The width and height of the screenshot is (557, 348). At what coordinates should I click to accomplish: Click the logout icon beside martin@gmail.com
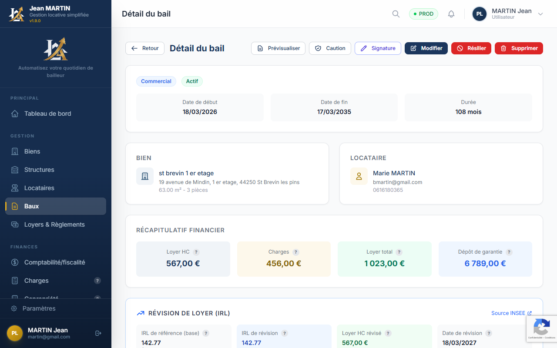pos(98,333)
